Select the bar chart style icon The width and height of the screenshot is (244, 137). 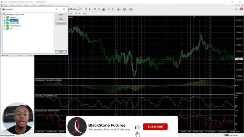(81, 9)
